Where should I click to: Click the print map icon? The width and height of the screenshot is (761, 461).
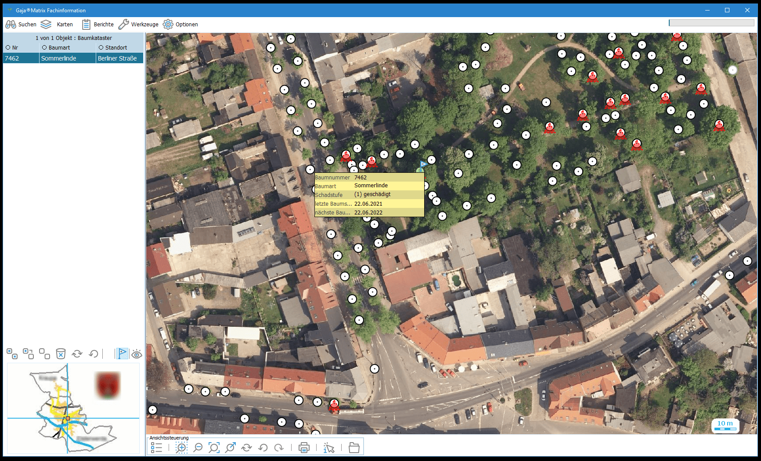(x=304, y=447)
